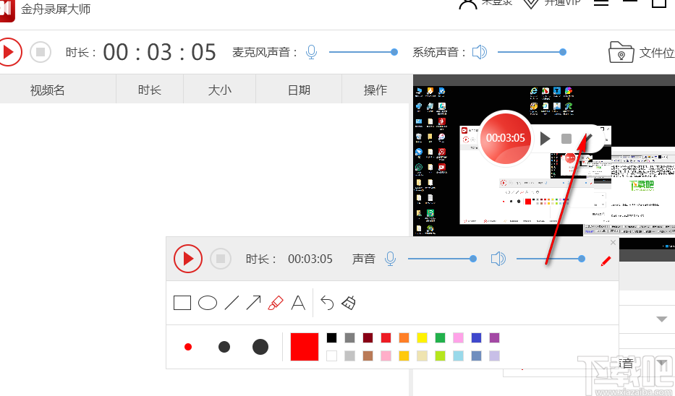Pick the brown color swatch
The image size is (675, 396).
pos(368,356)
